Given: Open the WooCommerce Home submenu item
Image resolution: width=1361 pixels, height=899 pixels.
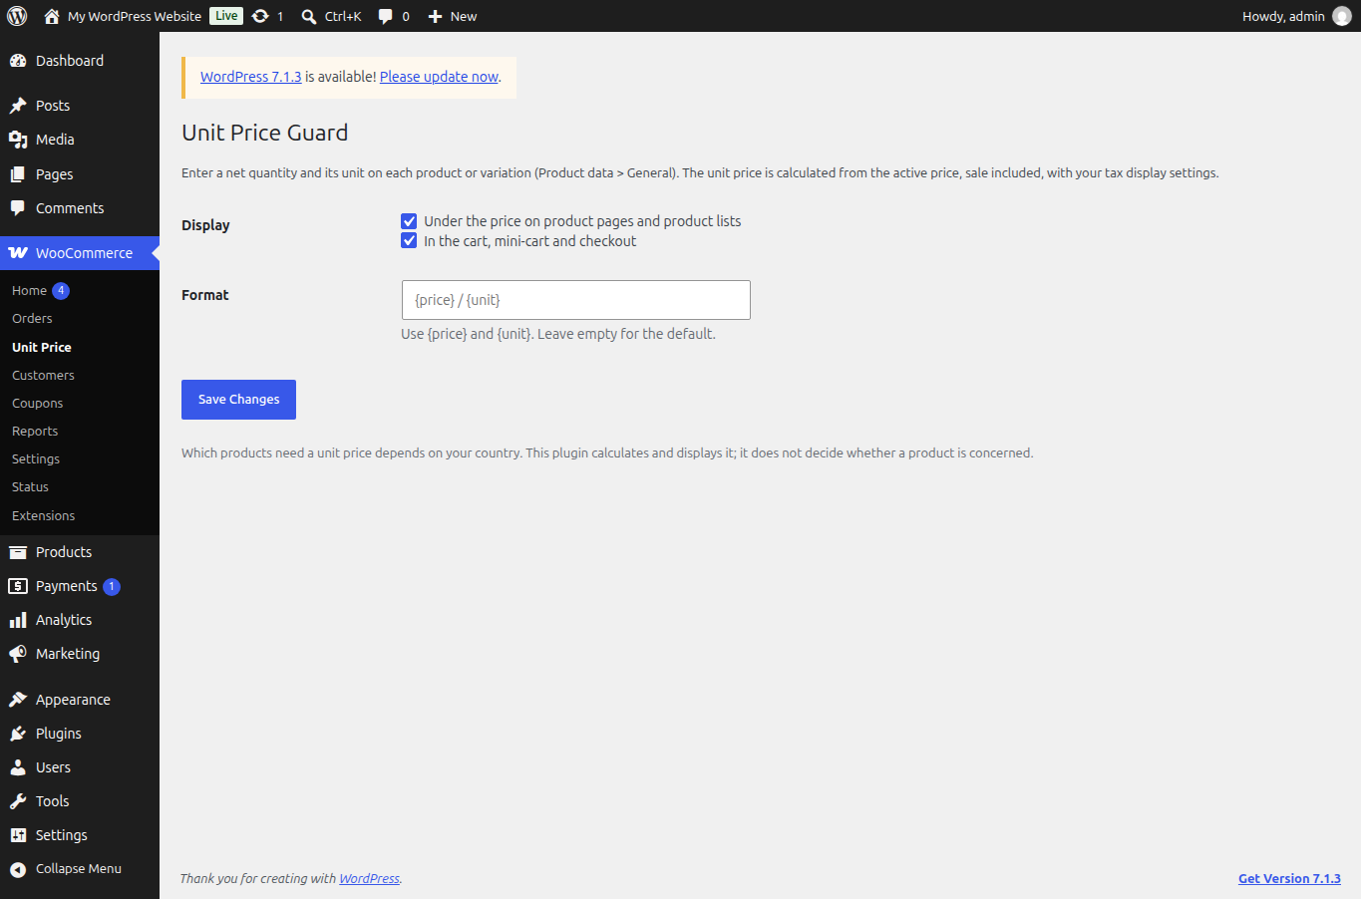Looking at the screenshot, I should click(x=29, y=291).
